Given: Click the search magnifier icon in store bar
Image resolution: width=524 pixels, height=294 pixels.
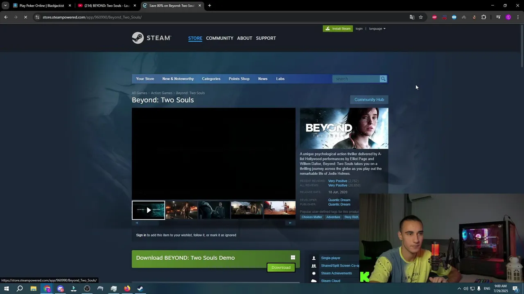Looking at the screenshot, I should 383,79.
